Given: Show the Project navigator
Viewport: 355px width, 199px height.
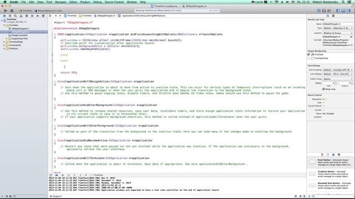Looking at the screenshot, I should click(4, 16).
